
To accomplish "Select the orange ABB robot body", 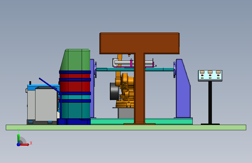I will 125,90.
